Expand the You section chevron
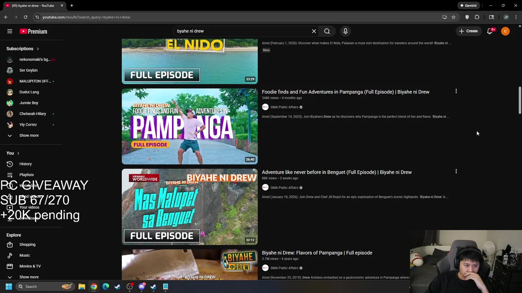The height and width of the screenshot is (293, 522). coord(18,153)
